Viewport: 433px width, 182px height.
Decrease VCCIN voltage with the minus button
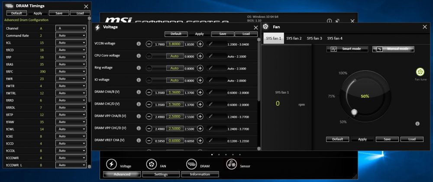pos(149,44)
